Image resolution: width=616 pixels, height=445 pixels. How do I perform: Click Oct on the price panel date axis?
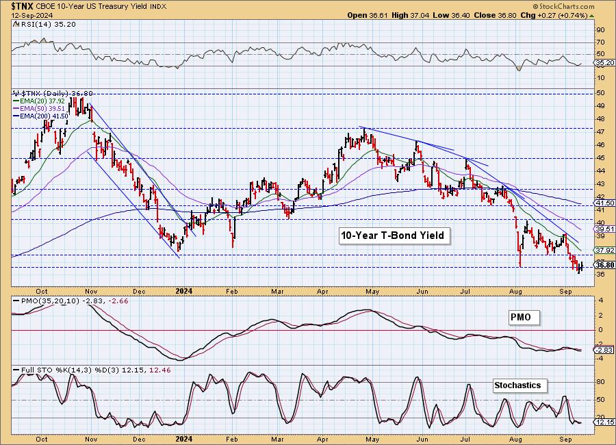pyautogui.click(x=42, y=291)
